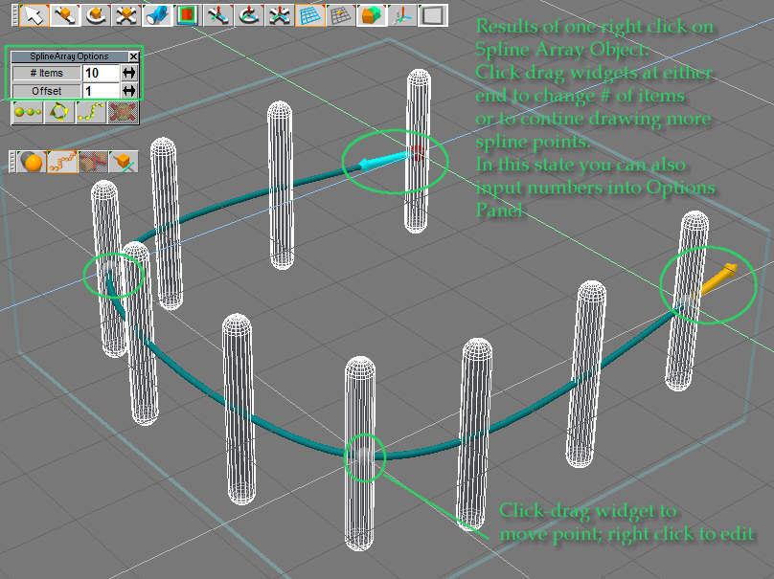Viewport: 774px width, 579px height.
Task: Click the Offset double-arrow spinner
Action: coord(129,91)
